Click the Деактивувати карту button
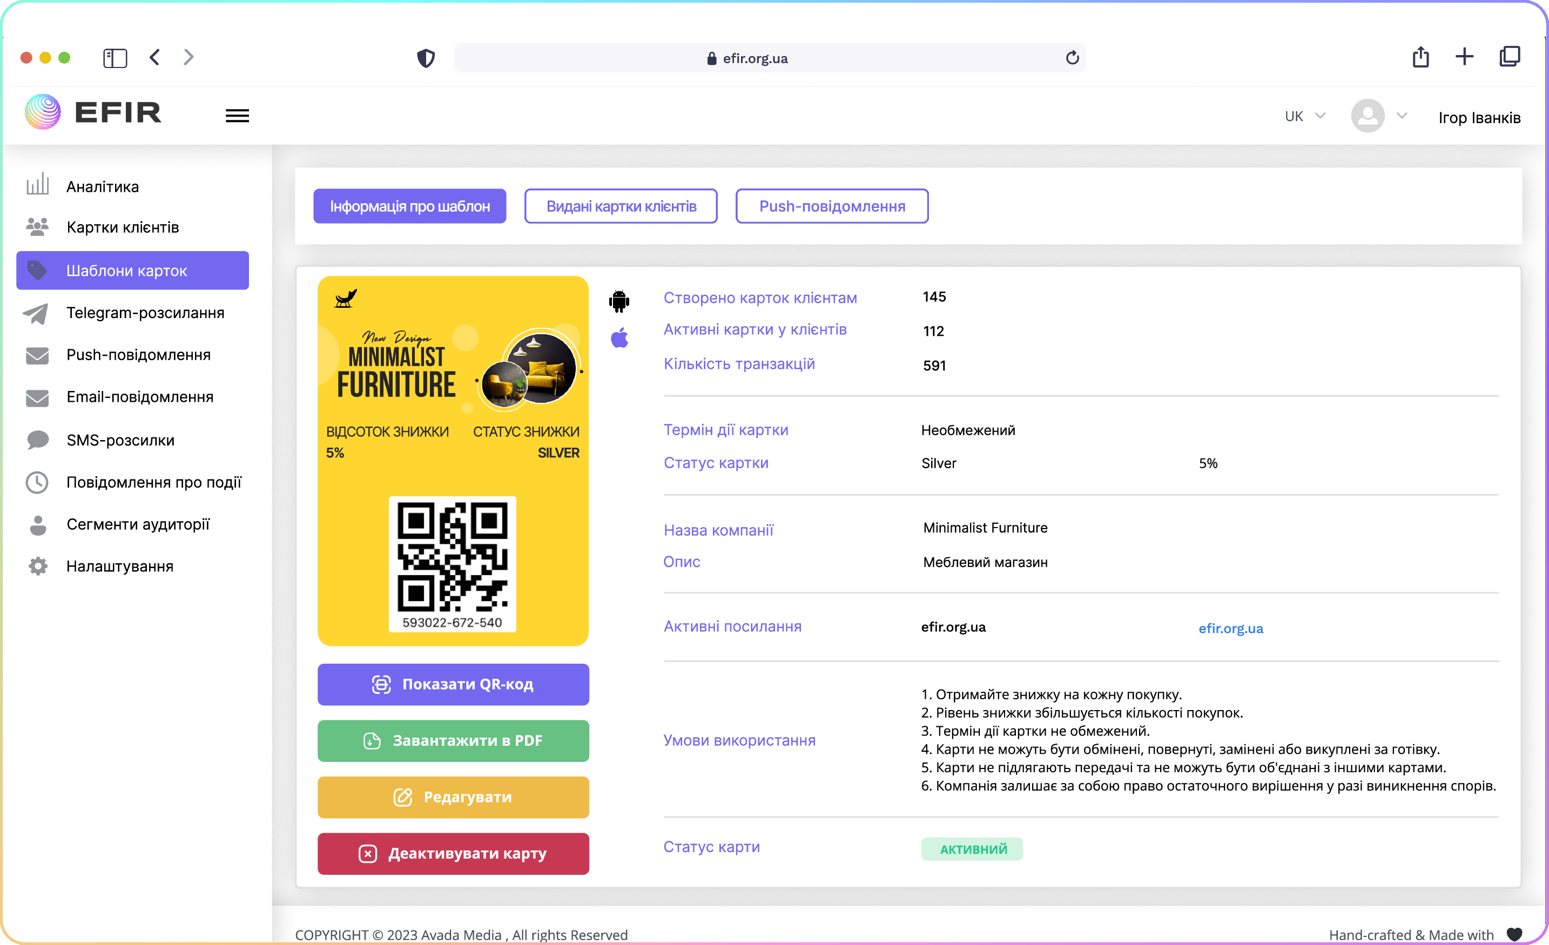The height and width of the screenshot is (945, 1549). [453, 854]
